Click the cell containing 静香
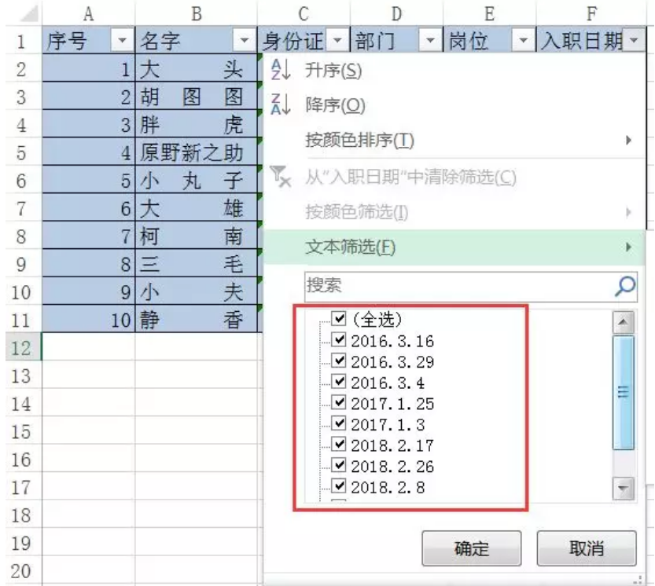655x586 pixels. [197, 320]
